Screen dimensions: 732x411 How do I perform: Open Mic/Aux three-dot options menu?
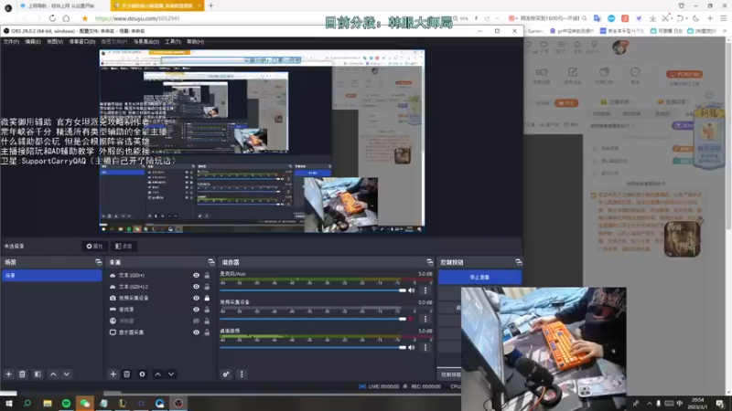(x=425, y=290)
